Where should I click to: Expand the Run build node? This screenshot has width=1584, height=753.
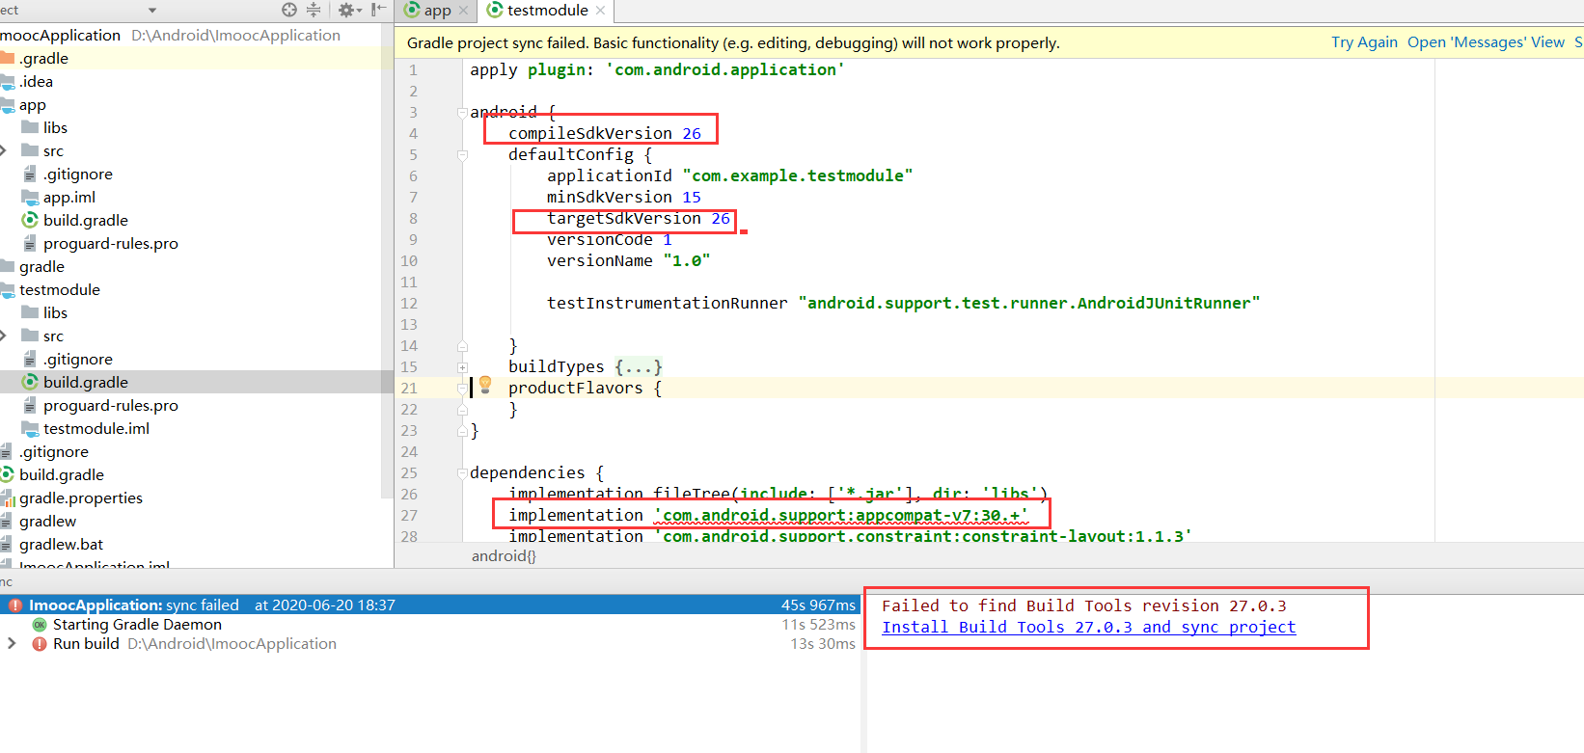(12, 643)
